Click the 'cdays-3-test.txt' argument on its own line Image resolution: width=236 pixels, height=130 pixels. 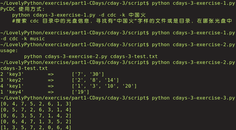click(x=24, y=68)
